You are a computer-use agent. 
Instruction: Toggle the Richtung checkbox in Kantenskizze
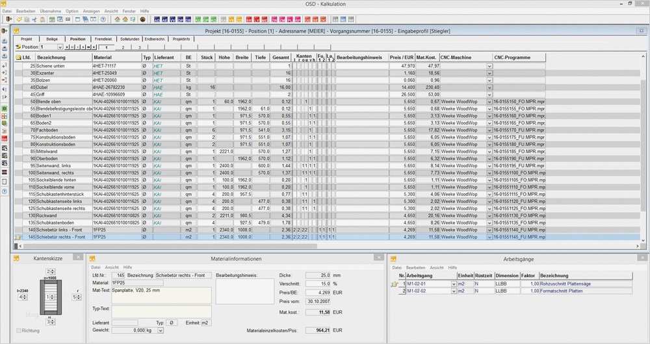[x=19, y=331]
